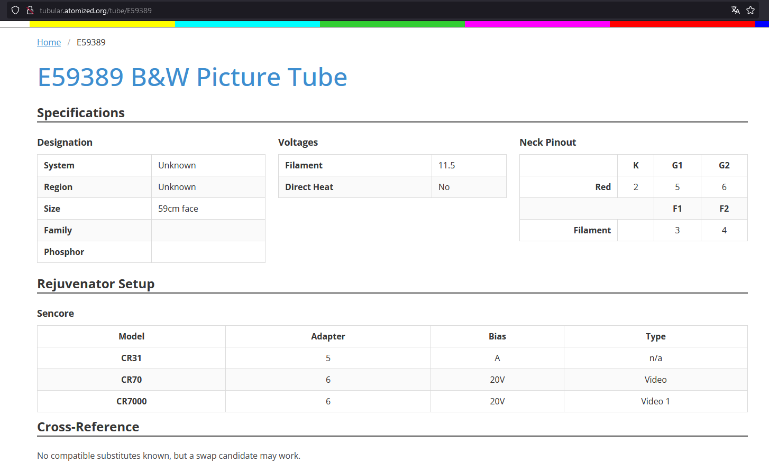The width and height of the screenshot is (769, 463).
Task: Bookmark this page with the star icon
Action: (x=750, y=10)
